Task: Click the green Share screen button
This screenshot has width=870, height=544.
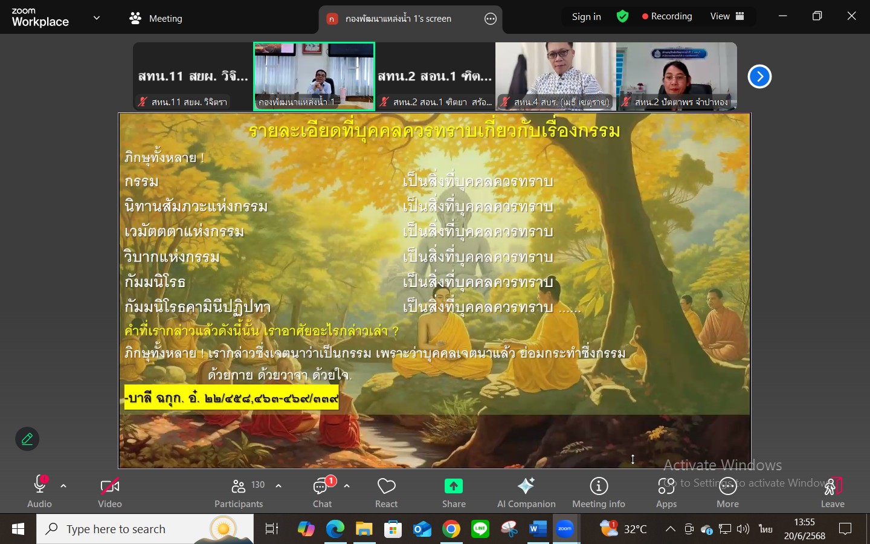Action: coord(454,492)
